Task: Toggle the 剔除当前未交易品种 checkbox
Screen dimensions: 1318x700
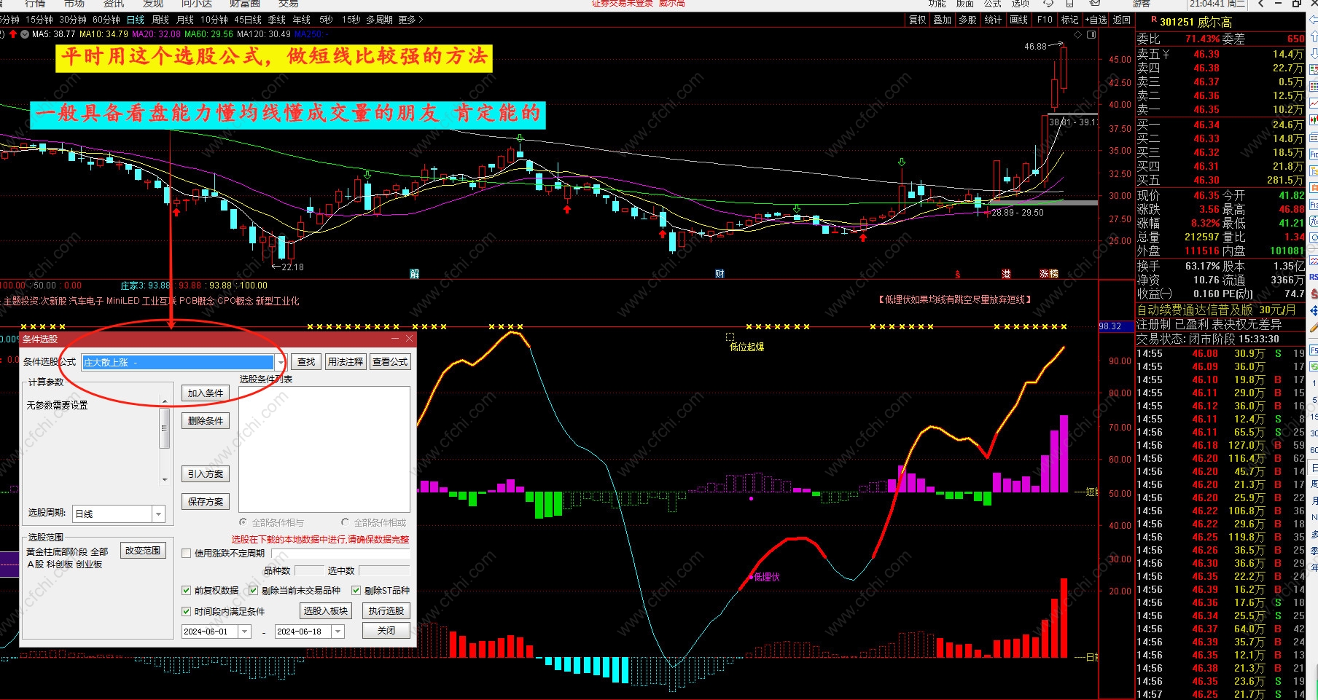Action: tap(254, 591)
